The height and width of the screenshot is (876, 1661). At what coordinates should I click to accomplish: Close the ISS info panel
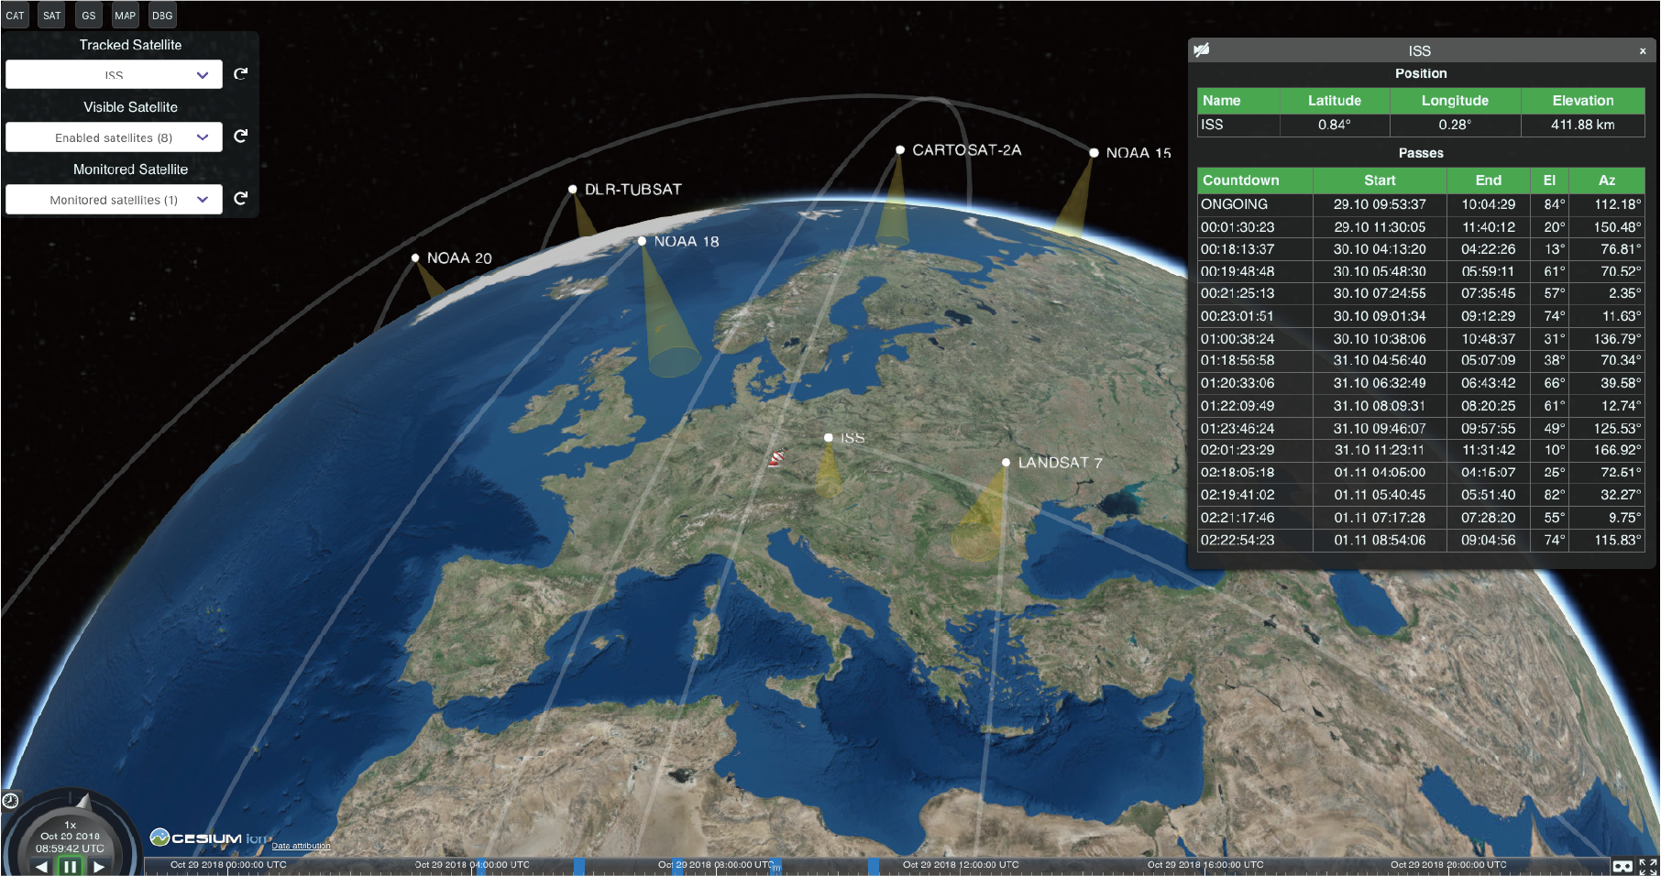[x=1643, y=51]
